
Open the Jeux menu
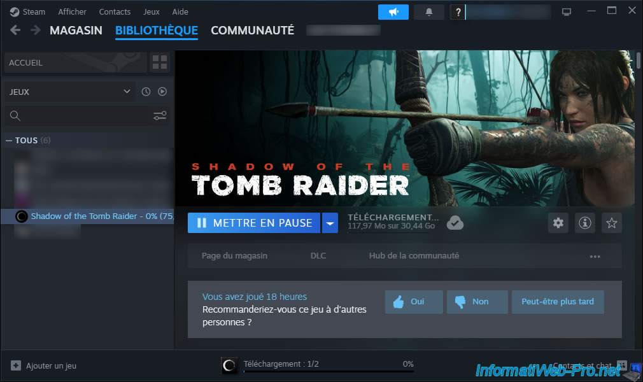click(x=152, y=12)
